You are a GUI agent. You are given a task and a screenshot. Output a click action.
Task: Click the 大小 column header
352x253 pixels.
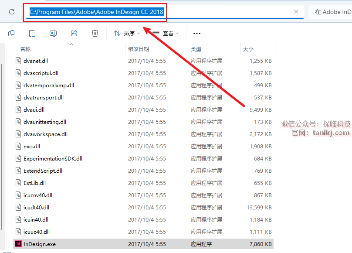point(248,49)
